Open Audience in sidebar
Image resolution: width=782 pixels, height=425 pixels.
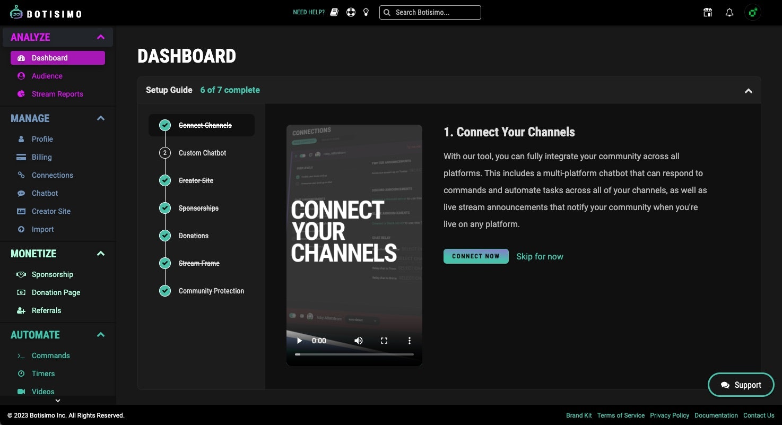point(47,76)
